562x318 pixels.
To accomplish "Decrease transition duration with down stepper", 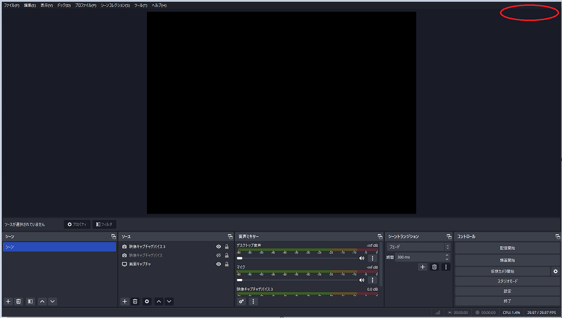I will tap(447, 259).
